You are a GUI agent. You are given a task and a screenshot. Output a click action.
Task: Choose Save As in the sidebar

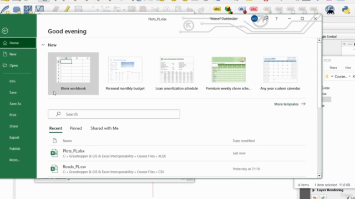pyautogui.click(x=15, y=104)
